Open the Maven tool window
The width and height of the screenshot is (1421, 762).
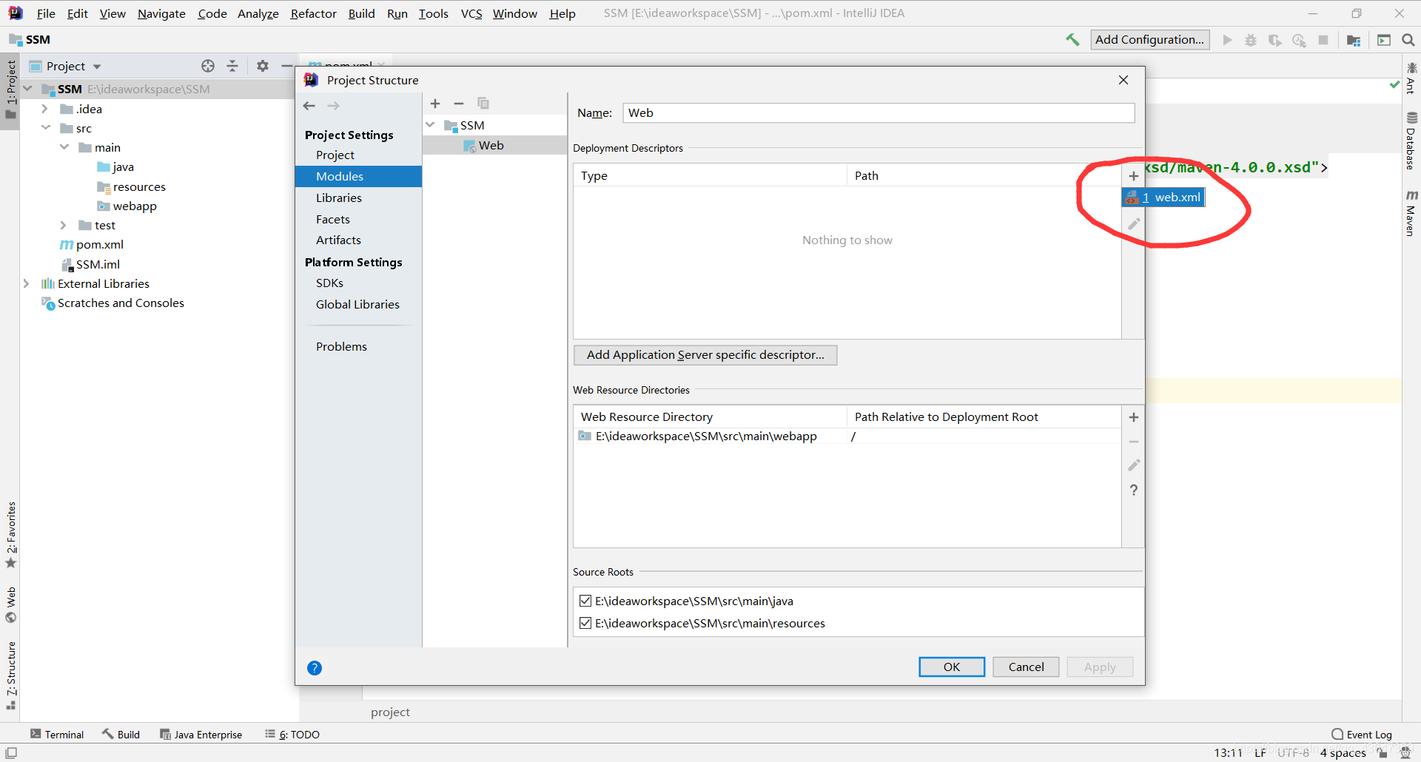[1411, 213]
